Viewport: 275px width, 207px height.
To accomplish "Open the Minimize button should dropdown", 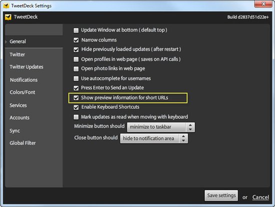I will pos(161,127).
